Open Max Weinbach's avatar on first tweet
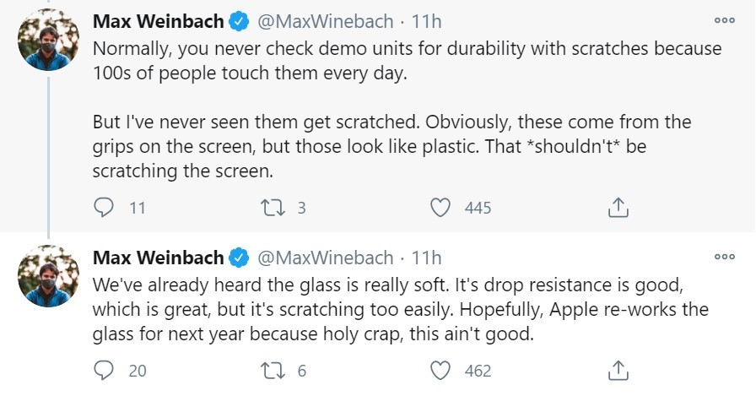Viewport: 756px width, 396px height. point(48,40)
